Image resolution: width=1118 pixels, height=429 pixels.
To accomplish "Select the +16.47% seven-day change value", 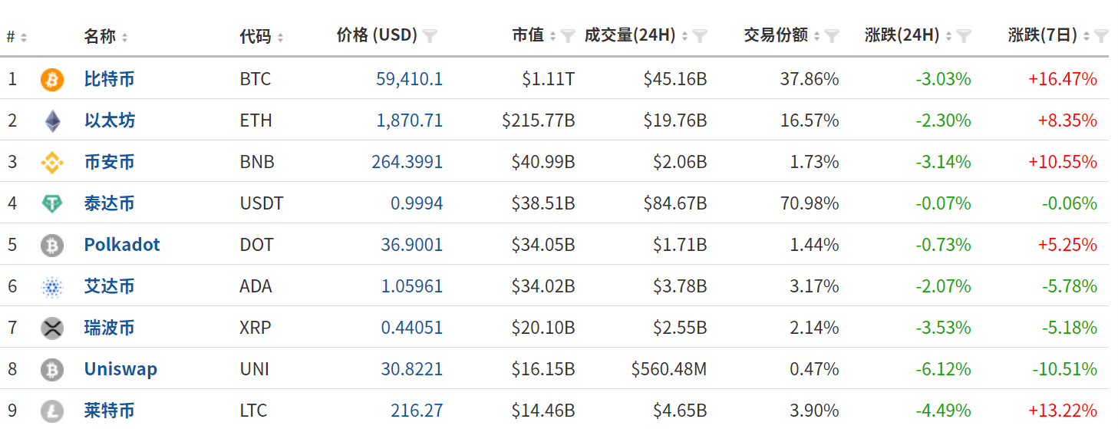I will [1063, 79].
